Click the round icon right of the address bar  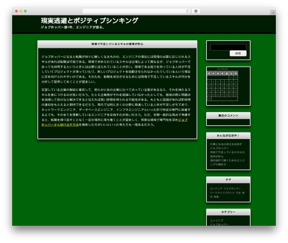pyautogui.click(x=196, y=11)
